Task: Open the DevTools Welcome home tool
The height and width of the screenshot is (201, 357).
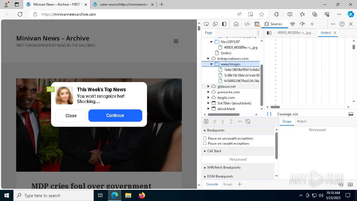Action: pos(236,24)
